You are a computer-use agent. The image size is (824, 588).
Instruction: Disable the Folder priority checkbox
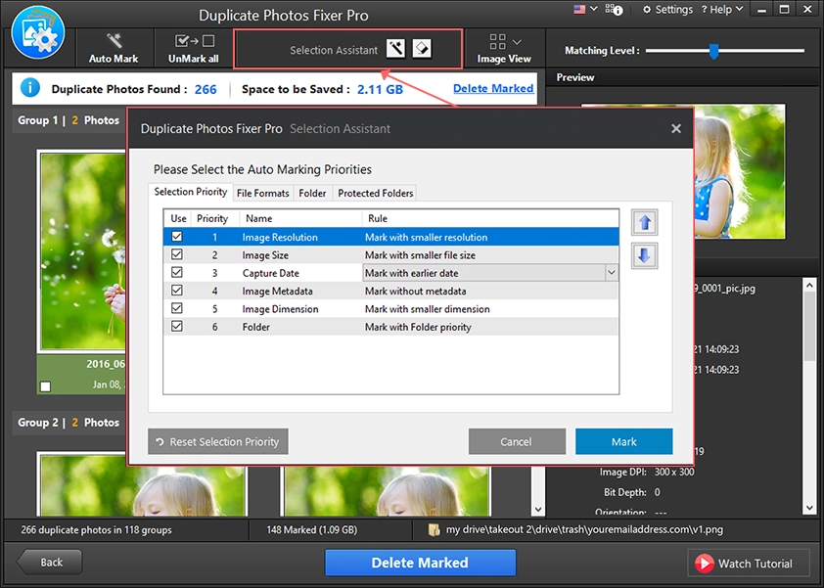click(x=176, y=326)
